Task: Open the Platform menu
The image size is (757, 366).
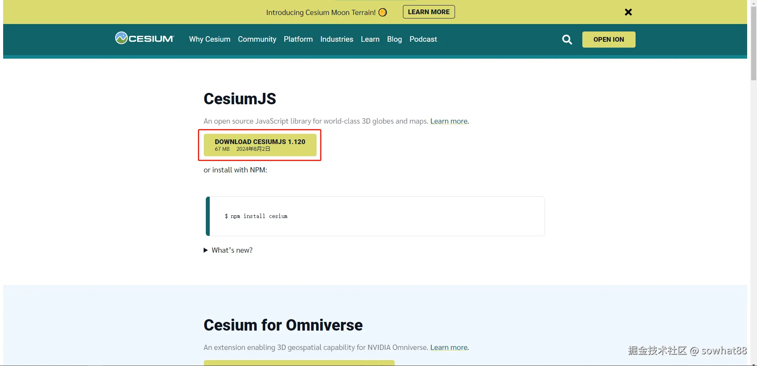Action: pos(298,39)
